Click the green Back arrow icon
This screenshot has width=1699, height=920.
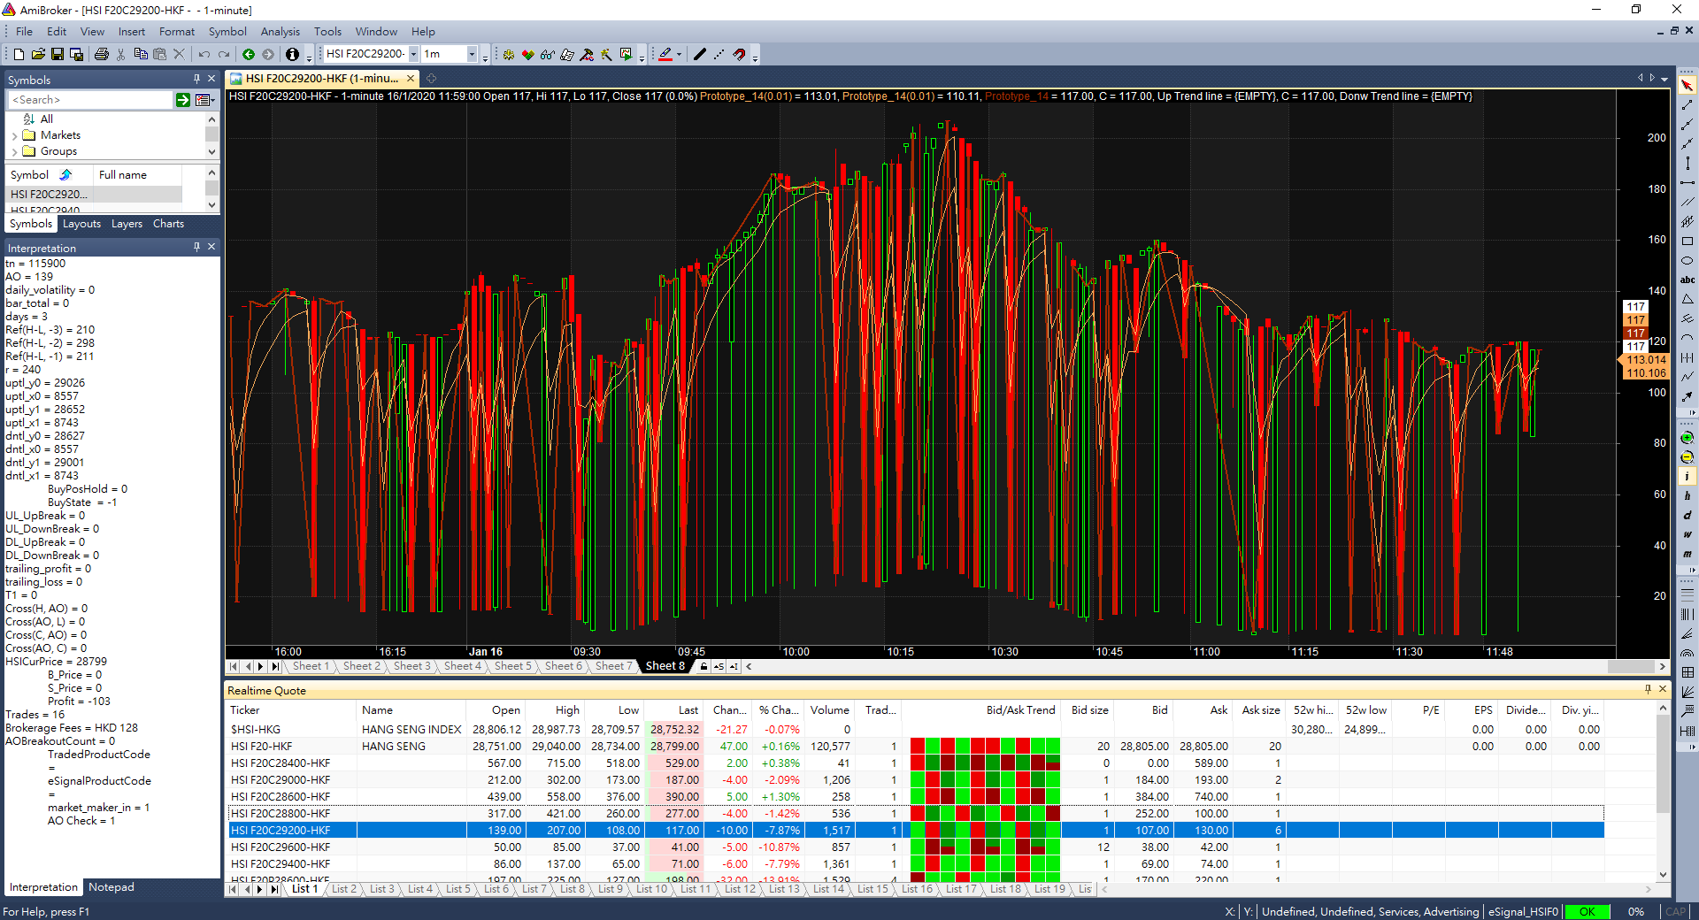tap(249, 55)
